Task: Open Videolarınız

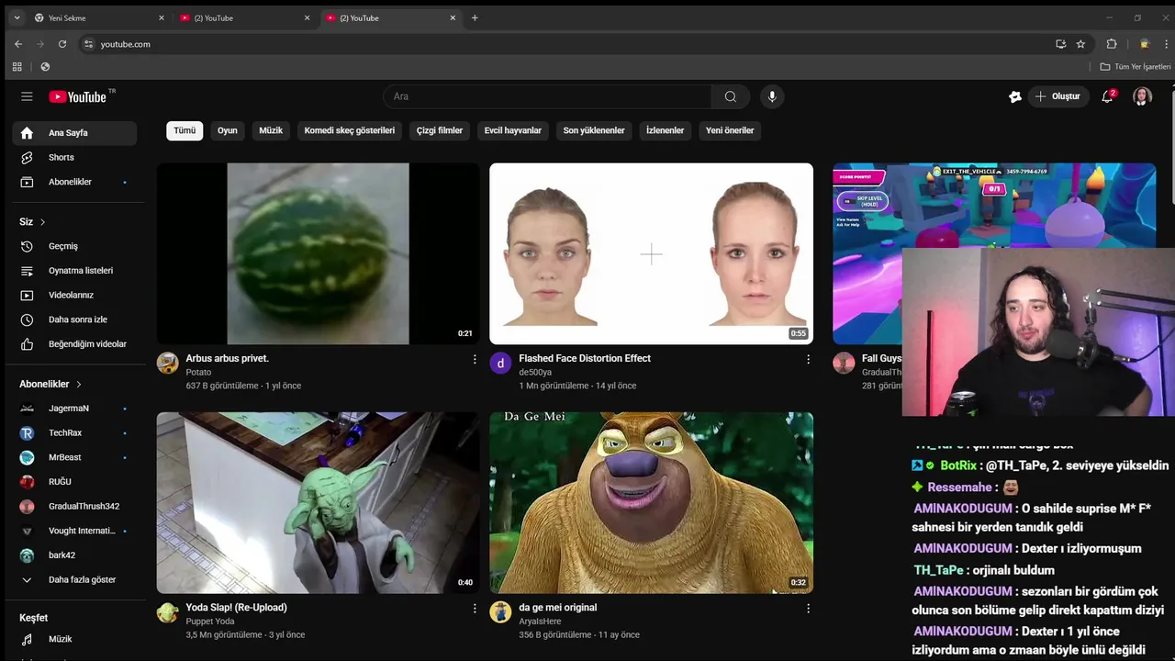Action: pyautogui.click(x=74, y=296)
